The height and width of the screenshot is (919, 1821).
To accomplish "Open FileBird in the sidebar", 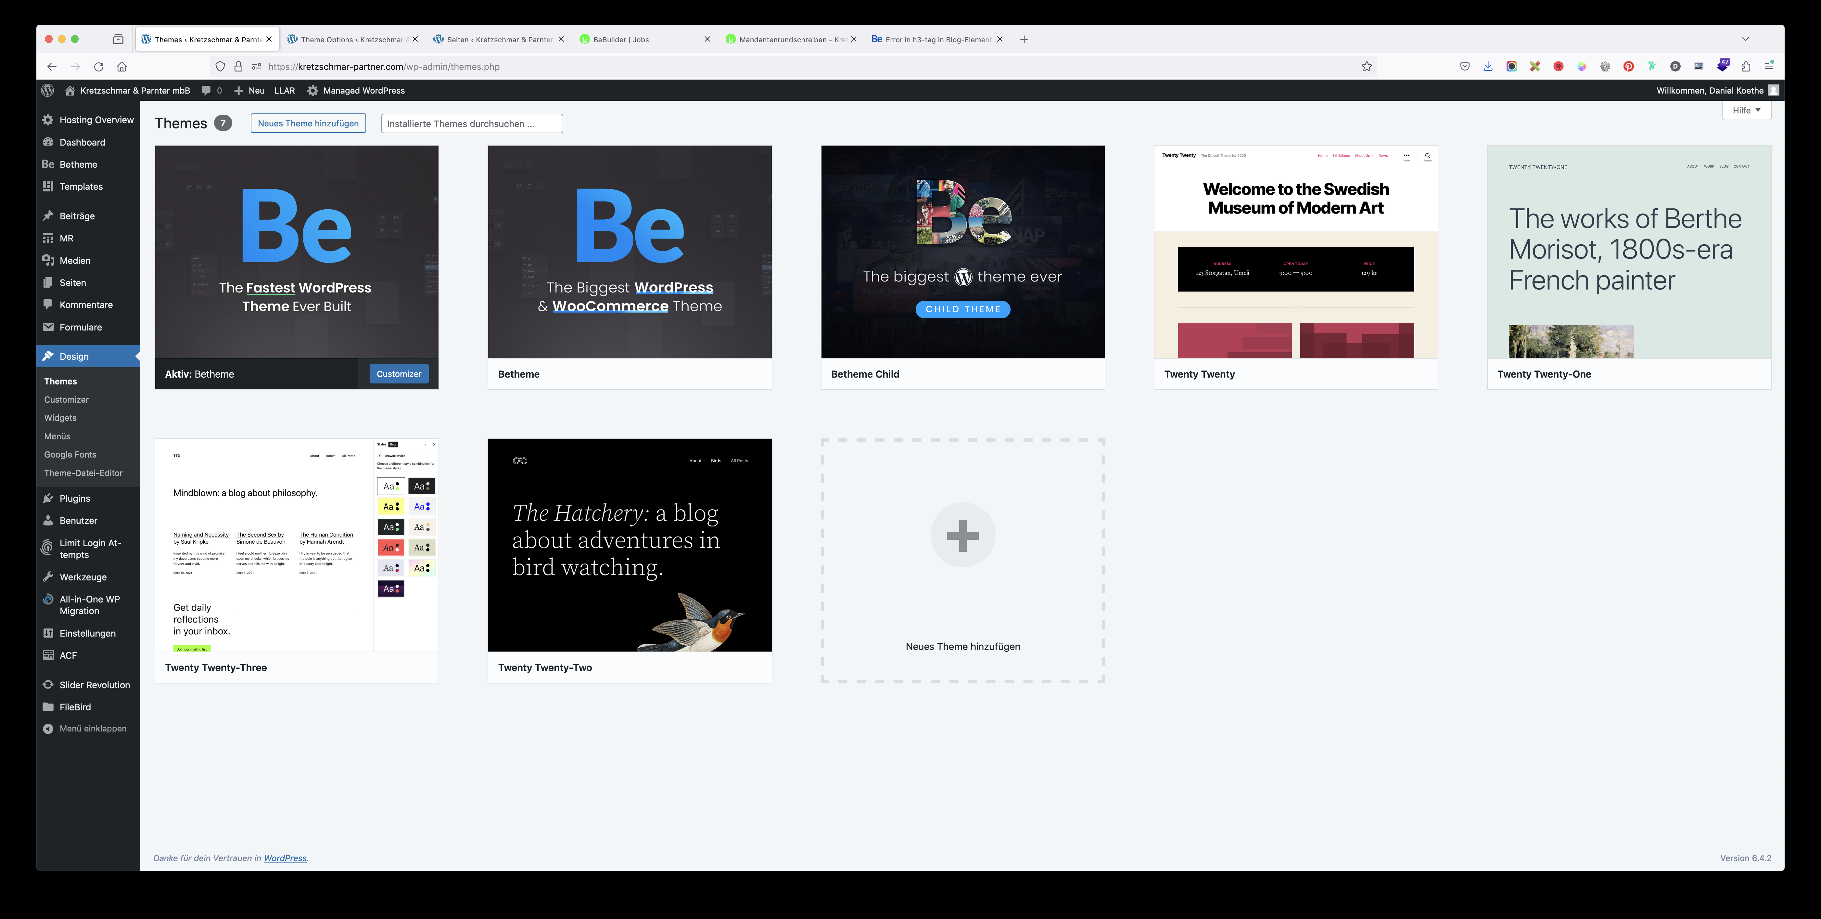I will (88, 707).
